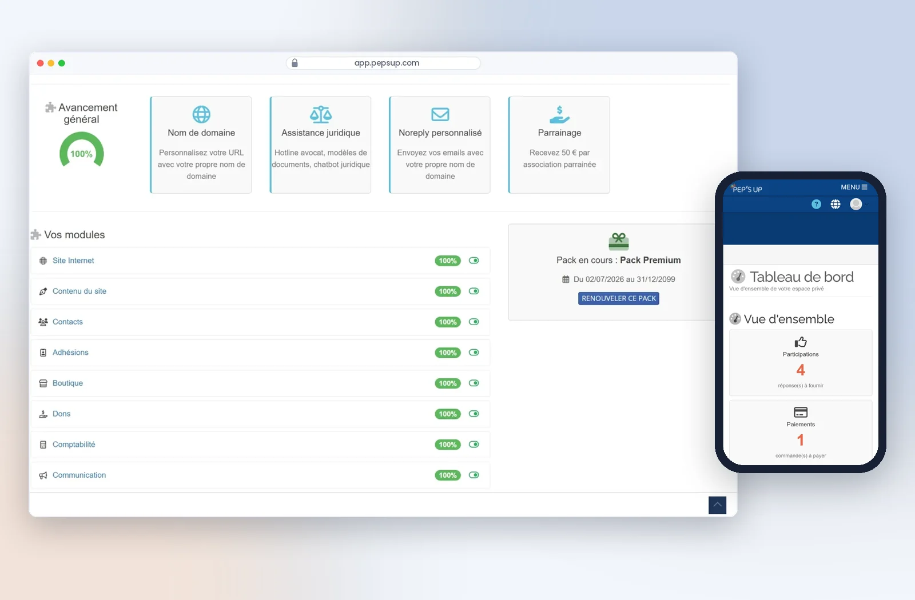Click the padlock icon in the address bar

pyautogui.click(x=295, y=63)
